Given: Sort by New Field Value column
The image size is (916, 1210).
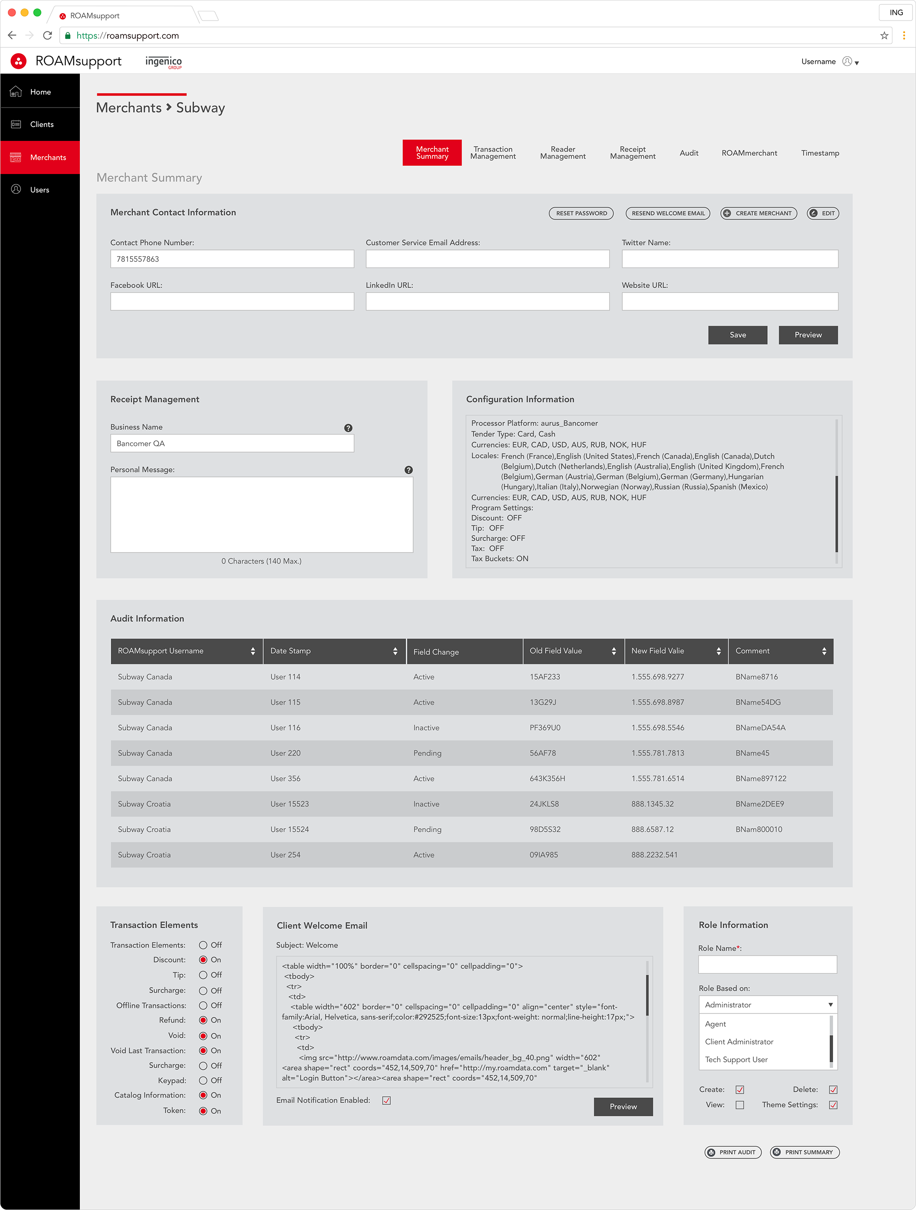Looking at the screenshot, I should tap(718, 651).
